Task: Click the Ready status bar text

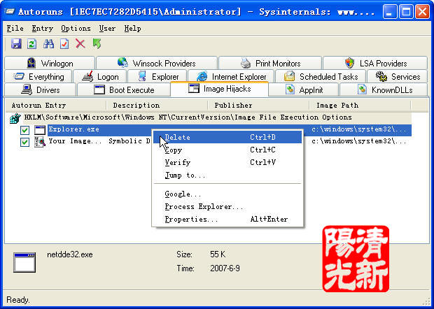Action: pos(17,300)
